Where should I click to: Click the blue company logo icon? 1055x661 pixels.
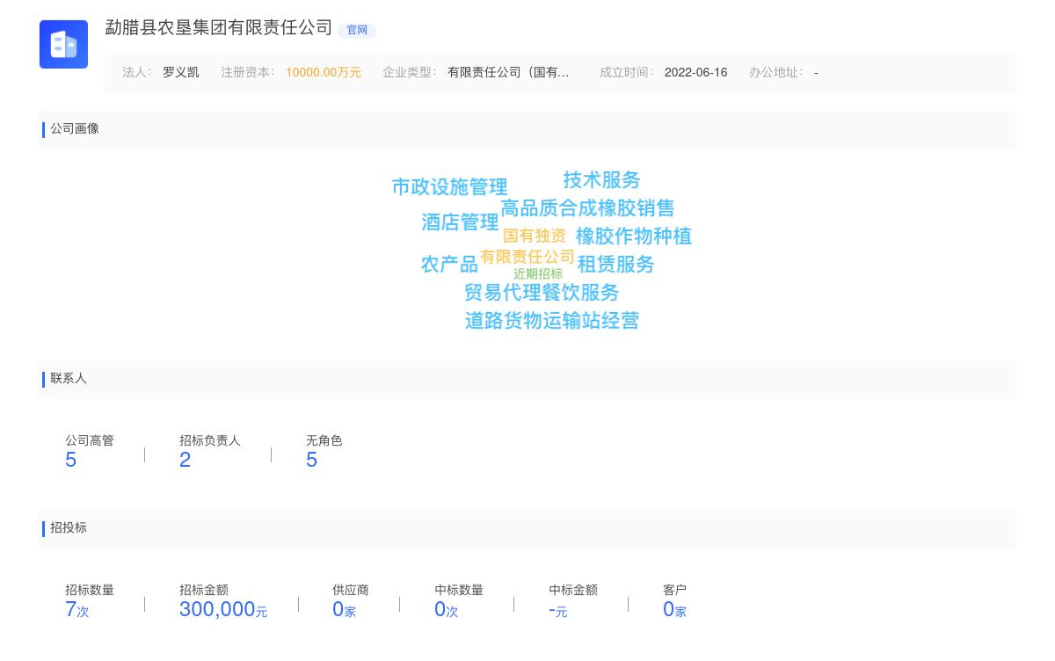63,44
